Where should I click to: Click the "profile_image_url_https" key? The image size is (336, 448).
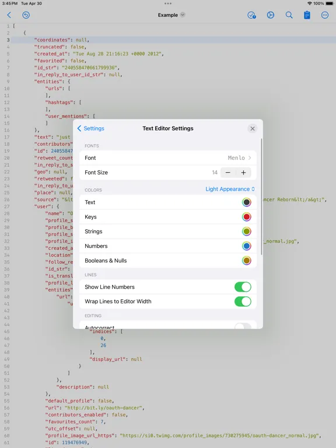pyautogui.click(x=80, y=435)
